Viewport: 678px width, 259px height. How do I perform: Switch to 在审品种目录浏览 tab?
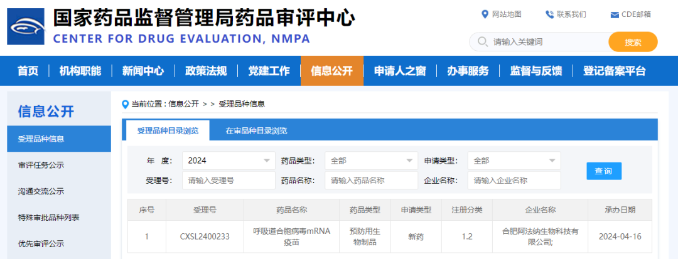[x=256, y=130]
